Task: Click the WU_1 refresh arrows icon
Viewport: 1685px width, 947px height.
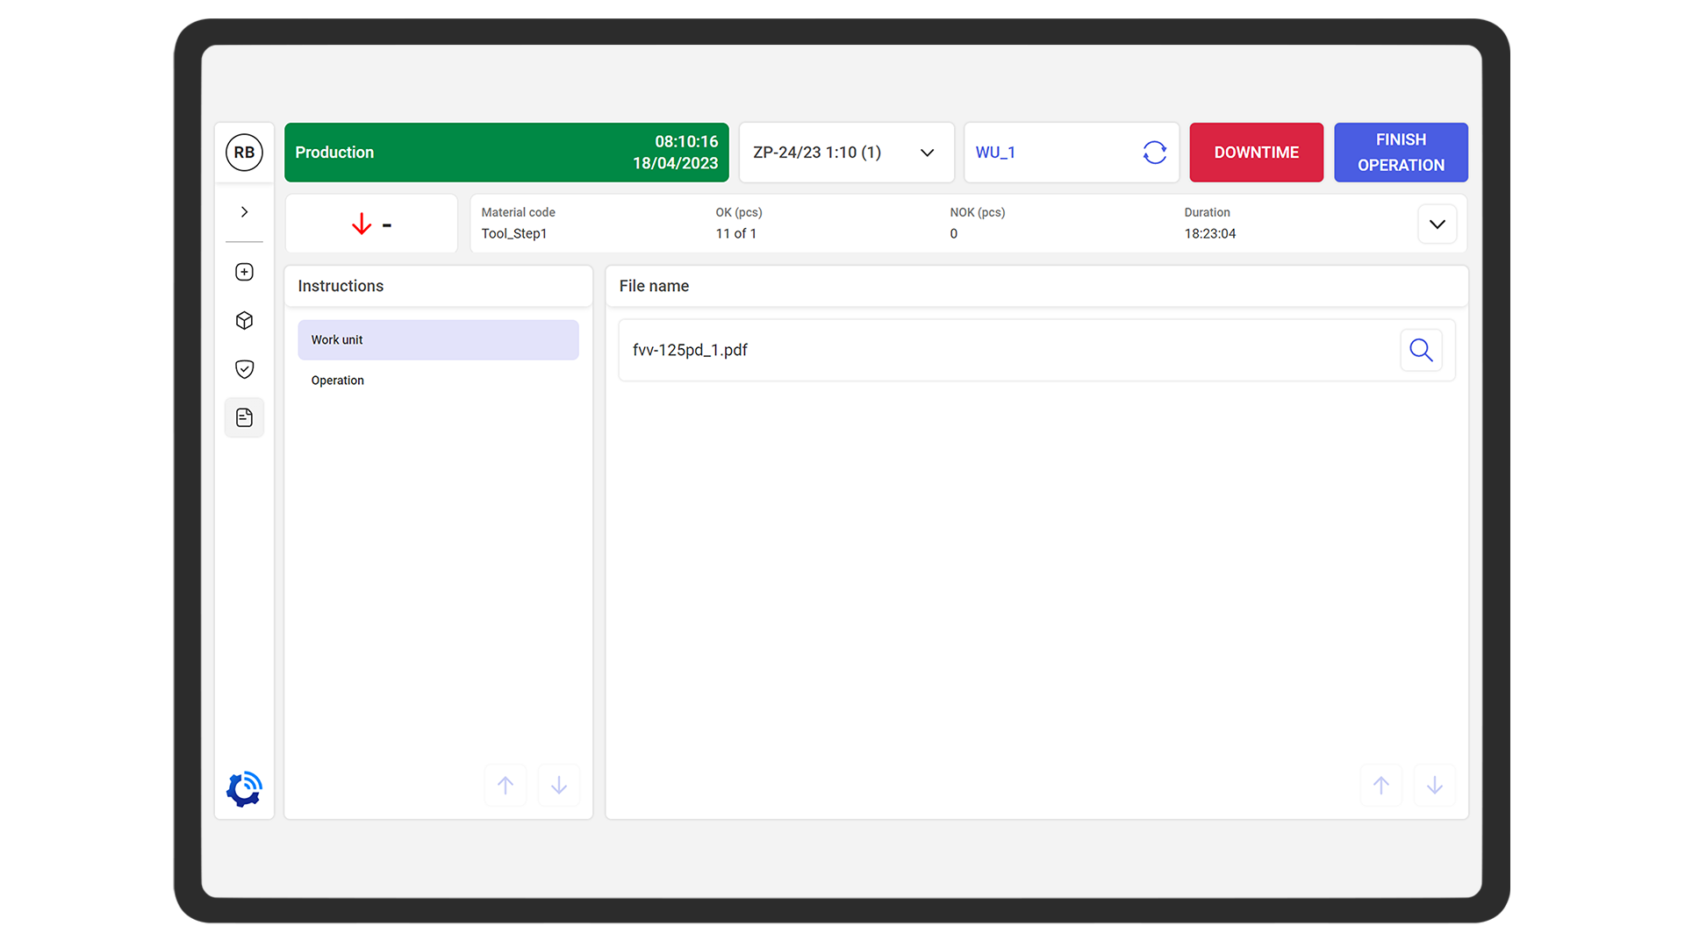Action: click(x=1154, y=153)
